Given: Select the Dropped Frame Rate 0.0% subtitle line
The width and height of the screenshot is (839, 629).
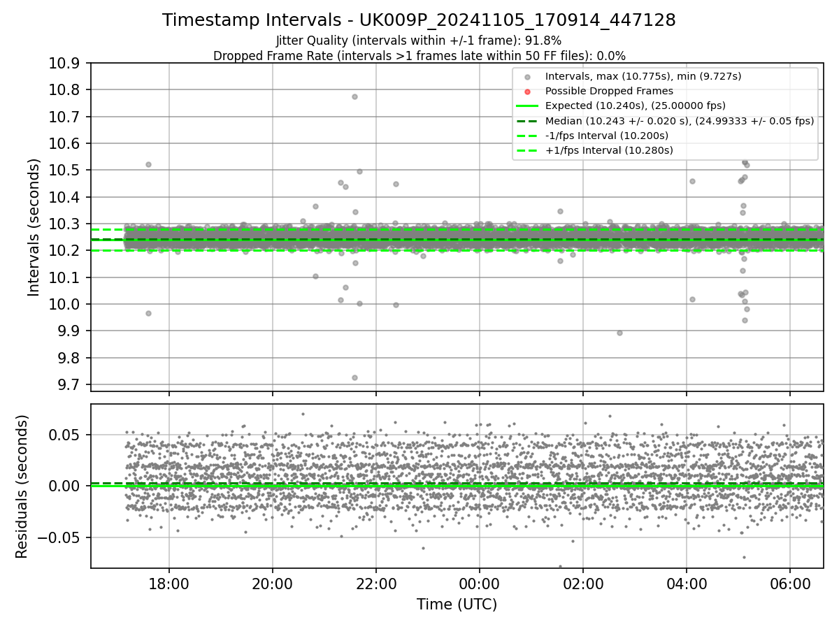Looking at the screenshot, I should [x=419, y=55].
